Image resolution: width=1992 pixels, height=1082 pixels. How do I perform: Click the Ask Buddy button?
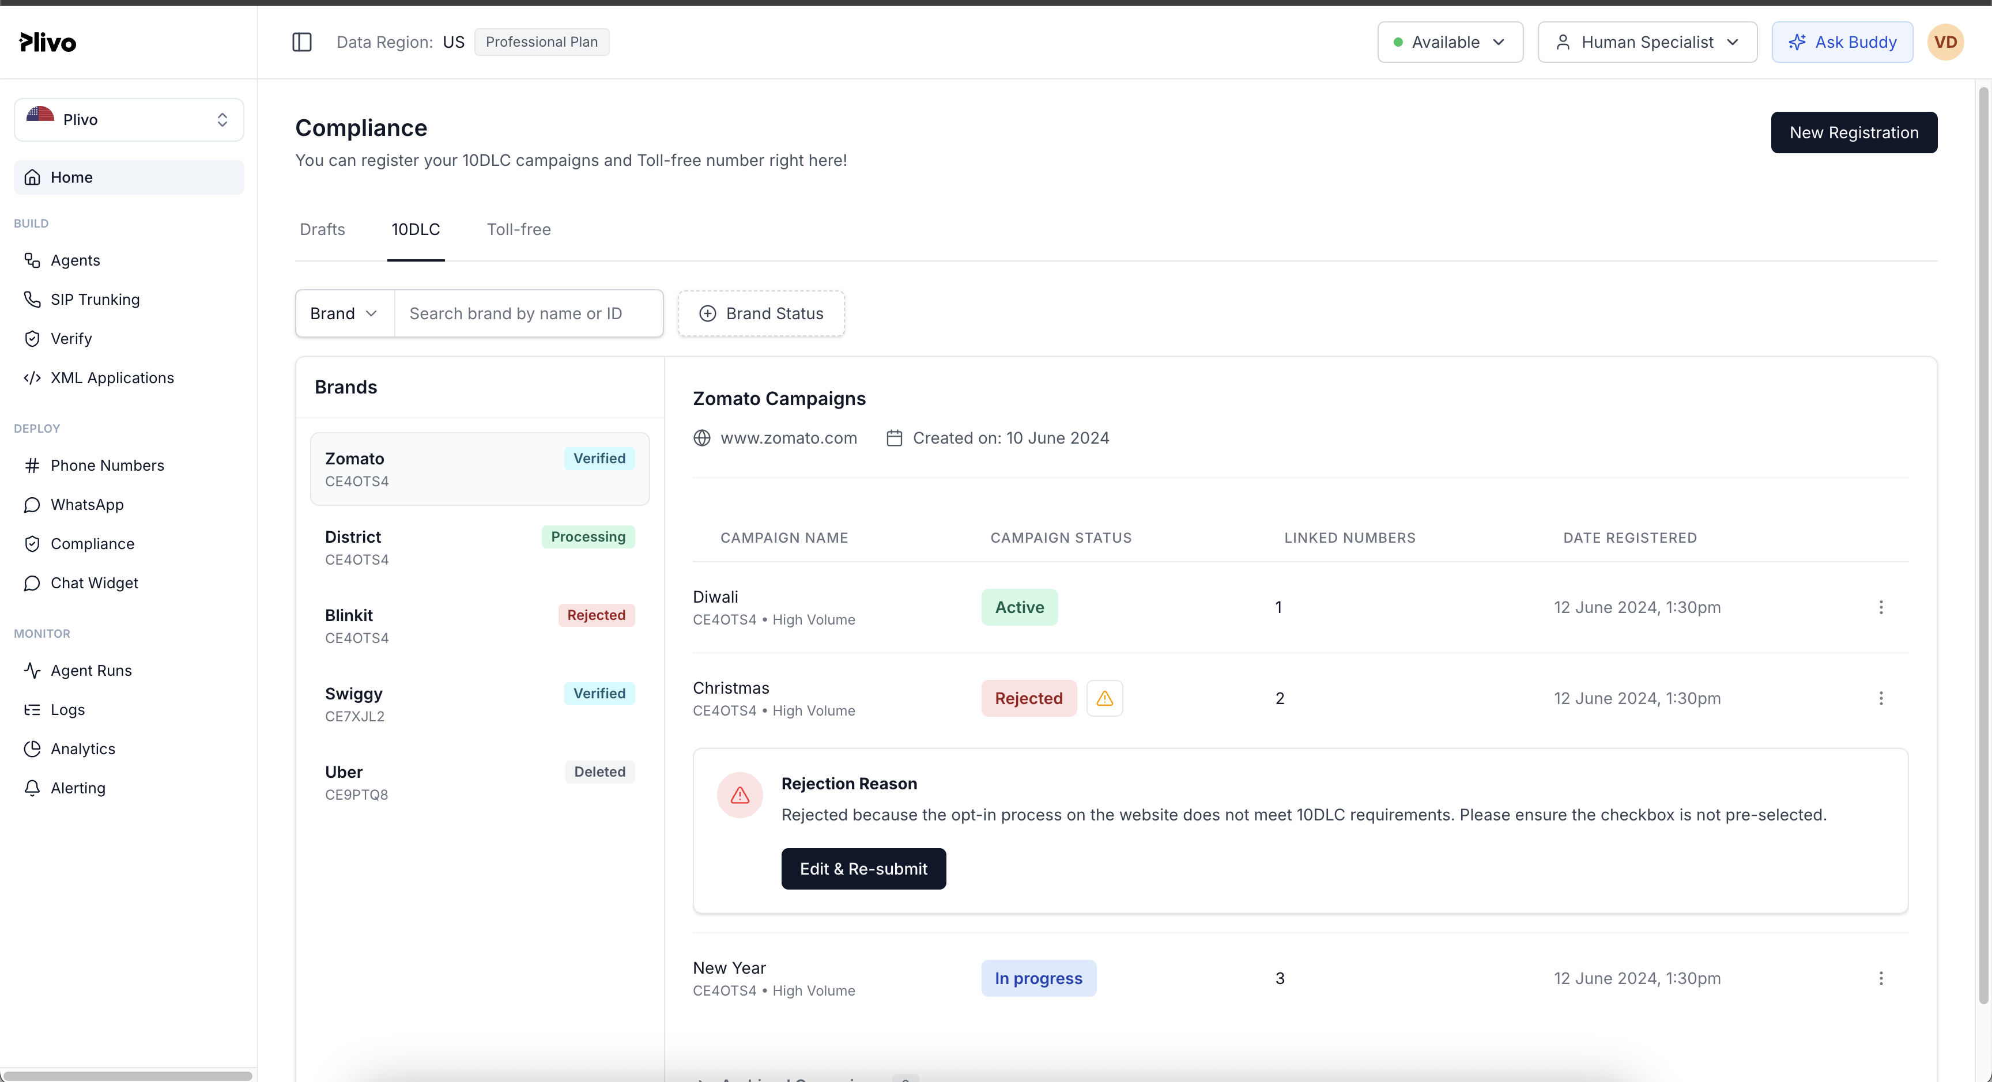tap(1842, 41)
